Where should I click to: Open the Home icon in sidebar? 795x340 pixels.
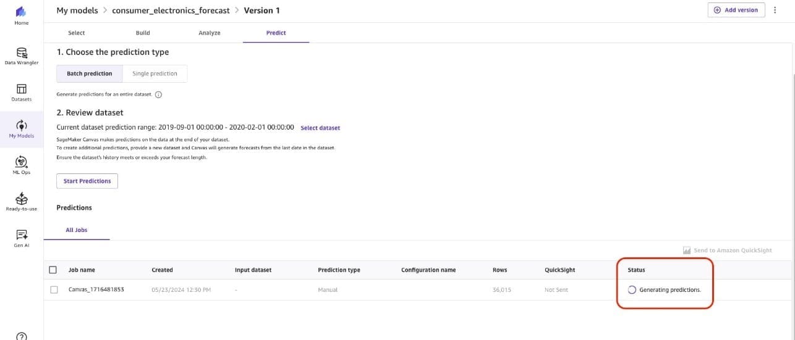21,12
